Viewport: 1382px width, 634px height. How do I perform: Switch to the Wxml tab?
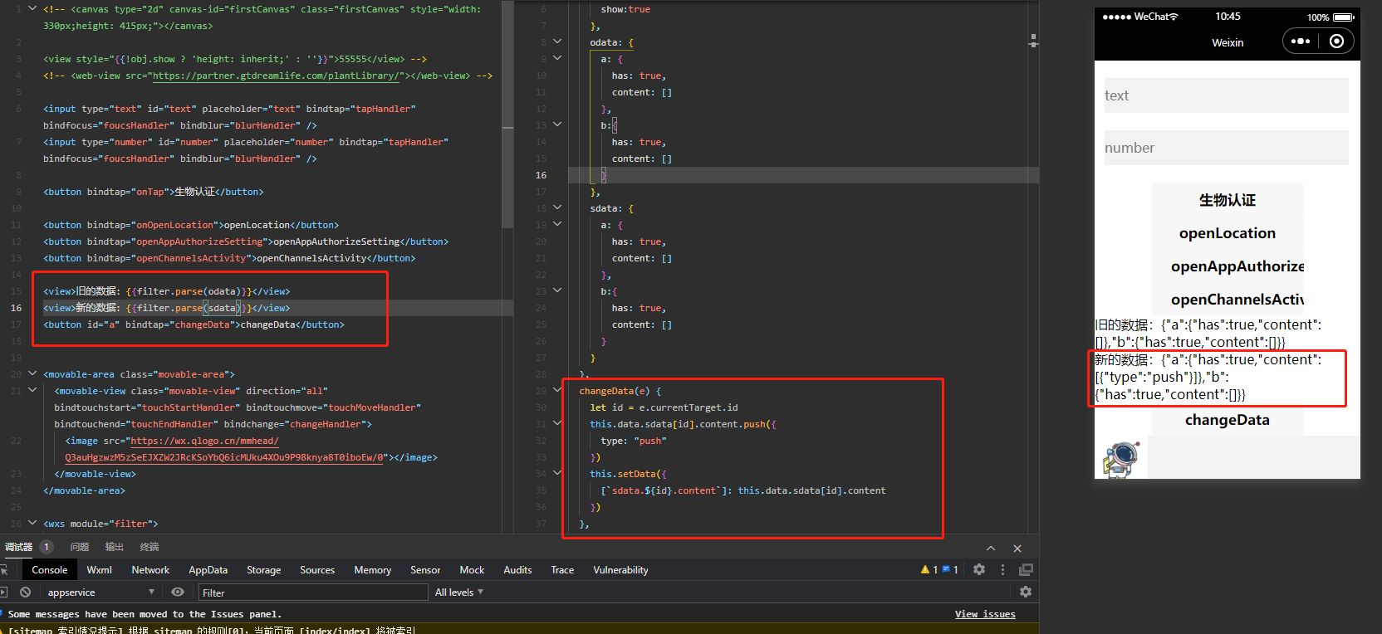coord(99,570)
